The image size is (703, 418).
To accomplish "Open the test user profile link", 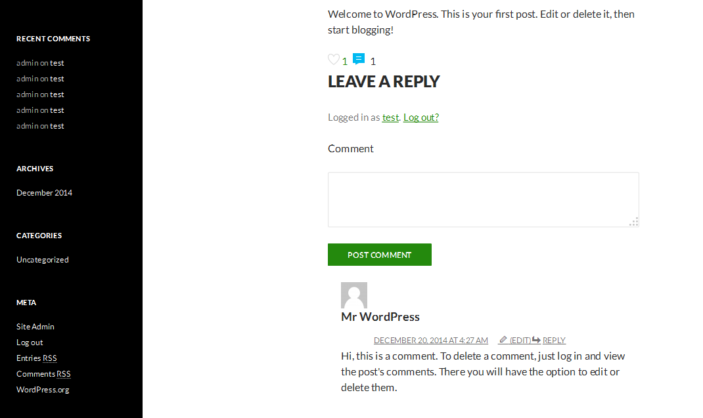I will 390,117.
